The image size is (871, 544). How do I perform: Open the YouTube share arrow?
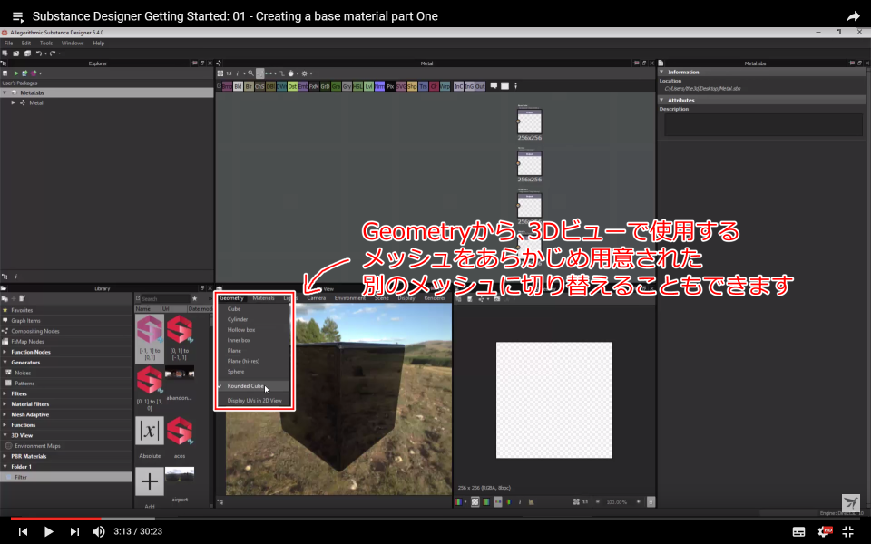(853, 16)
